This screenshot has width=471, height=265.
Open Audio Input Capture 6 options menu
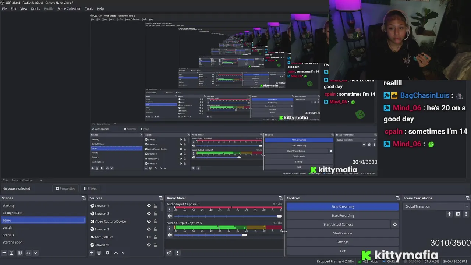170,209
